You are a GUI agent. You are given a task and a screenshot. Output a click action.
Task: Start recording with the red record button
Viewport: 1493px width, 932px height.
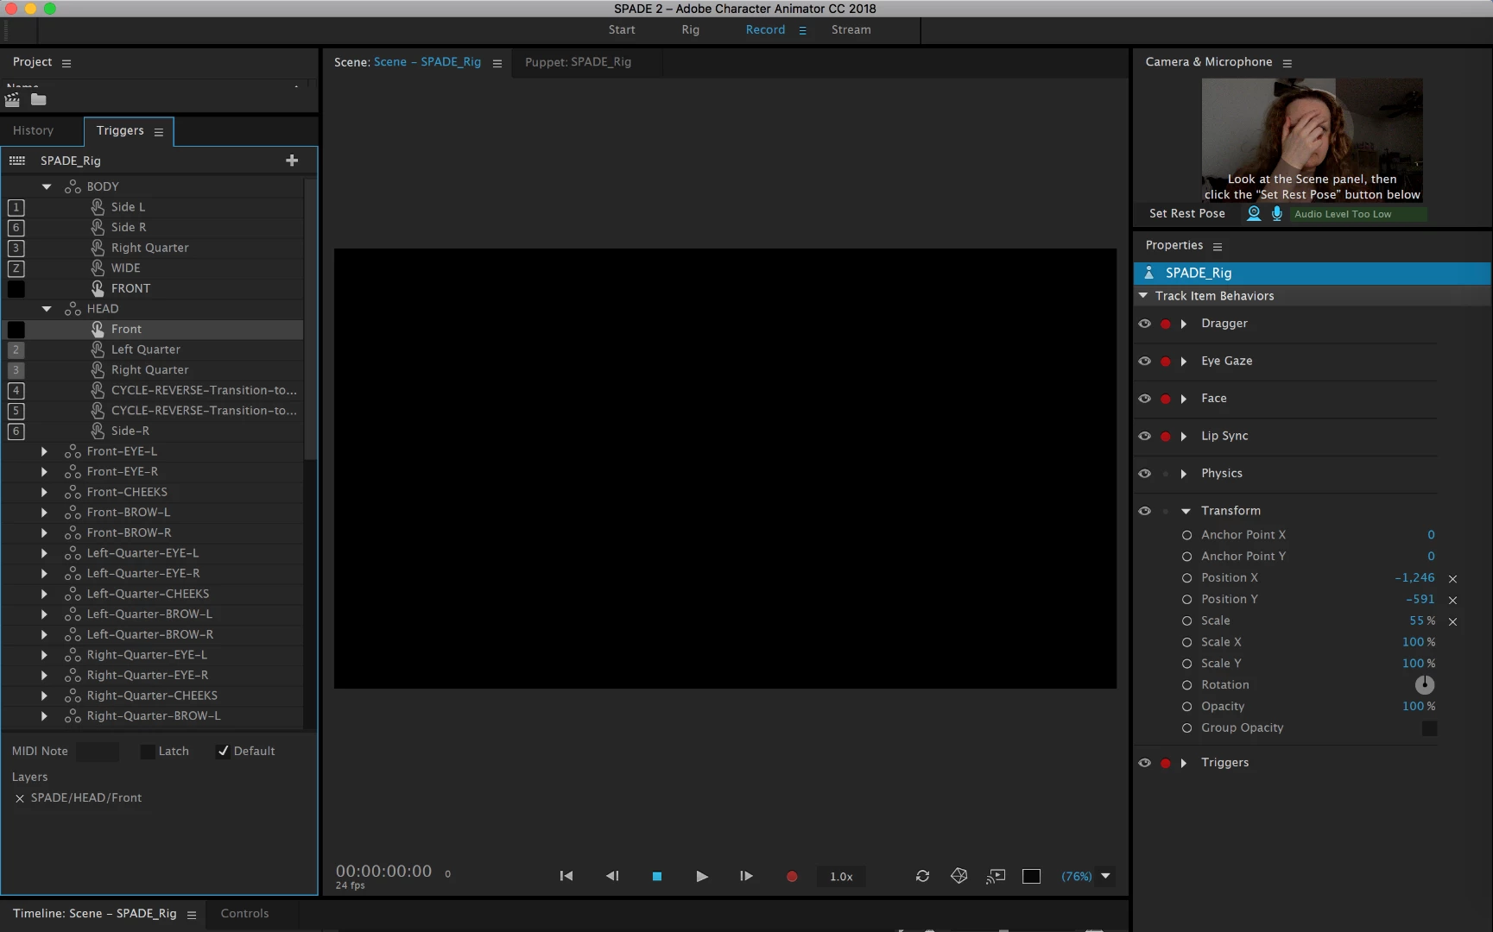792,876
